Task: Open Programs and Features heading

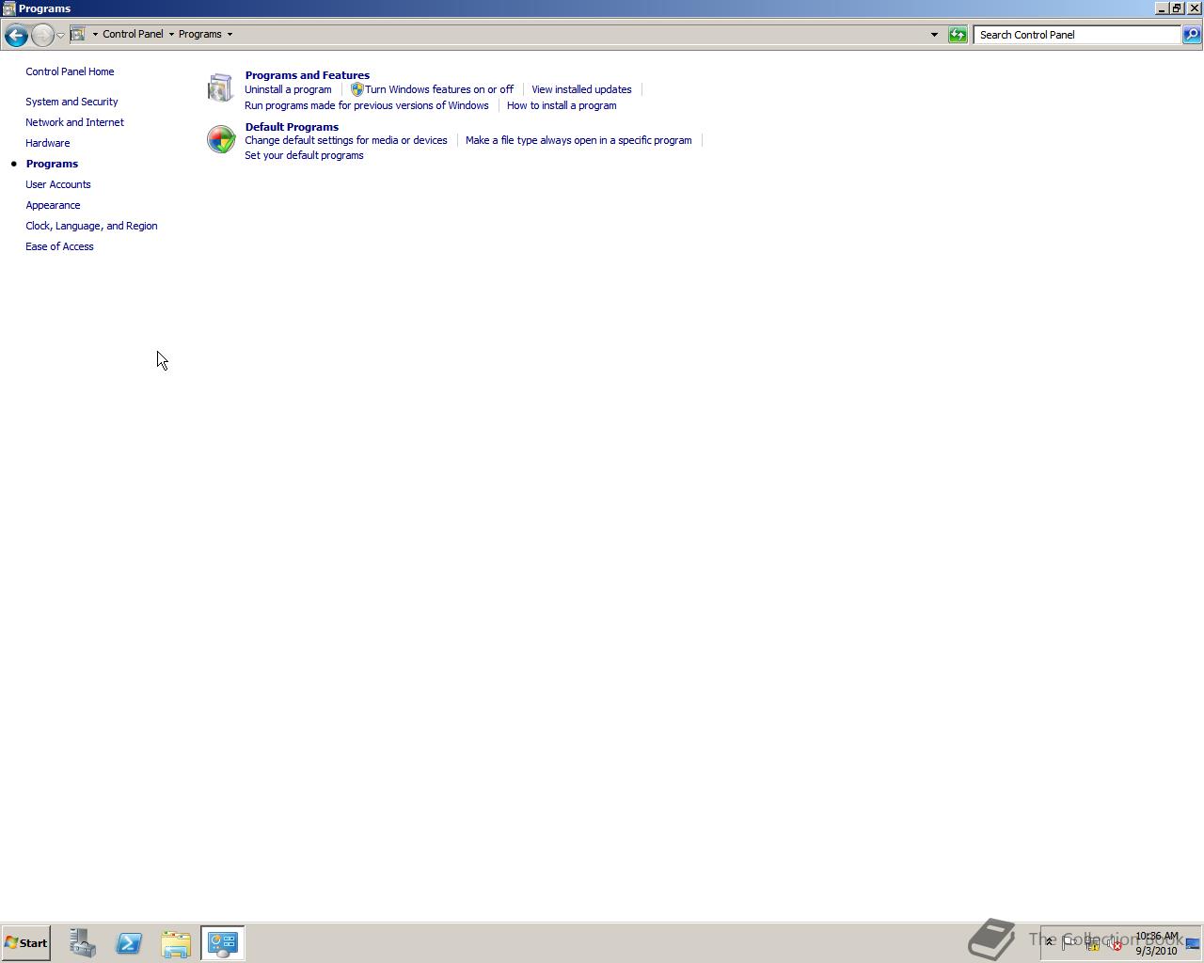Action: click(307, 75)
